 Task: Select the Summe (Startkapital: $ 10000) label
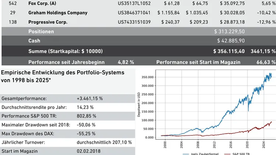click(66, 51)
